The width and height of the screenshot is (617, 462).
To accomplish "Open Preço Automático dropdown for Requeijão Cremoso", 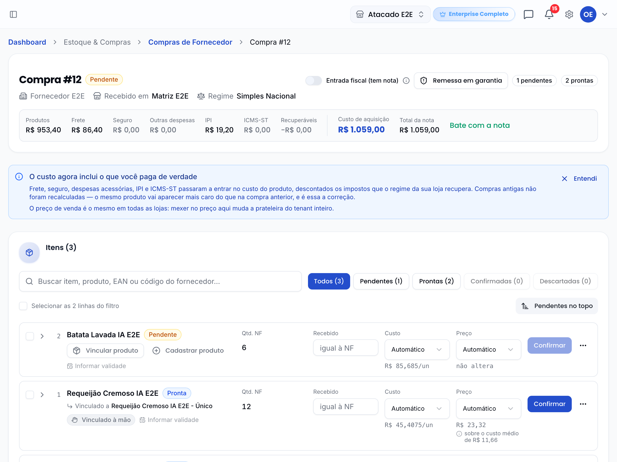I will (x=488, y=409).
